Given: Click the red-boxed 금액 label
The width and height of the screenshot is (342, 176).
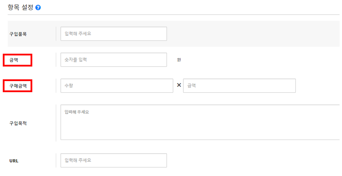Looking at the screenshot, I should click(14, 60).
